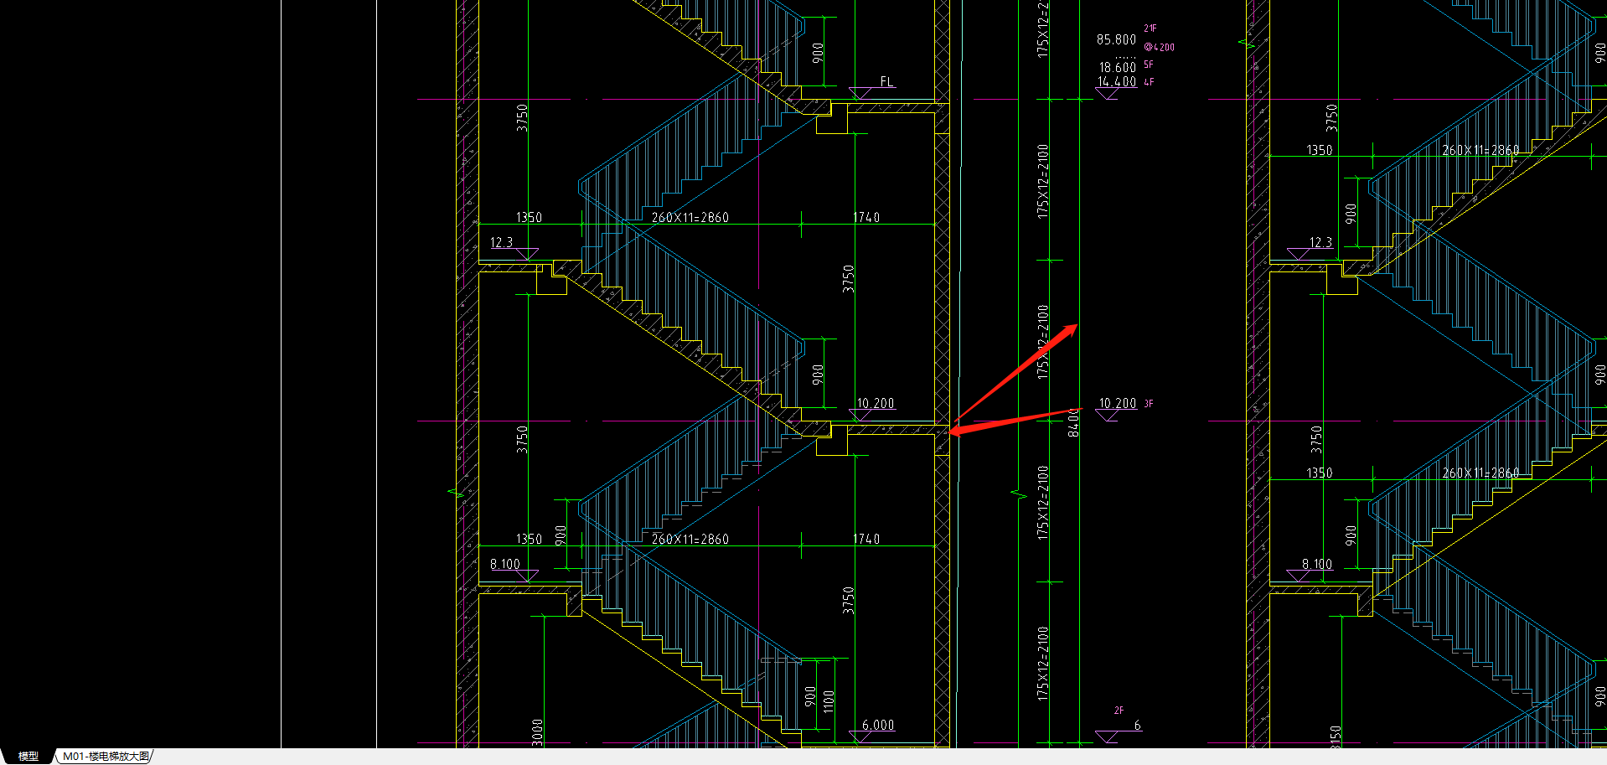Select the 5F floor label
This screenshot has height=765, width=1607.
pyautogui.click(x=1149, y=65)
